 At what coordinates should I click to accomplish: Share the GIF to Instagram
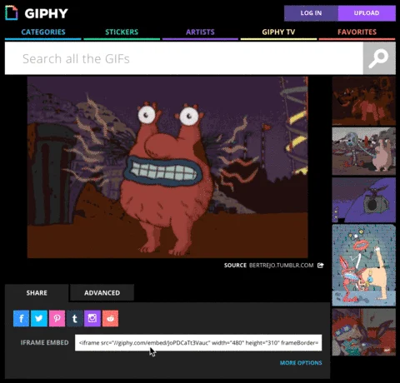(92, 318)
